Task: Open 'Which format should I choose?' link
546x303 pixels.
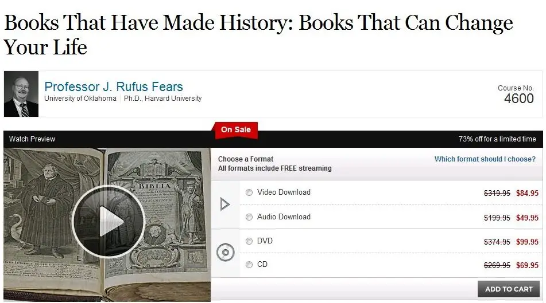Action: pyautogui.click(x=485, y=159)
